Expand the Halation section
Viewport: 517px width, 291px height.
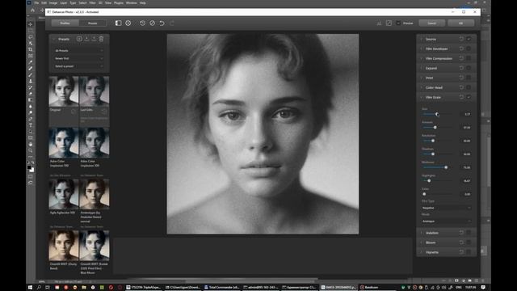coord(422,233)
